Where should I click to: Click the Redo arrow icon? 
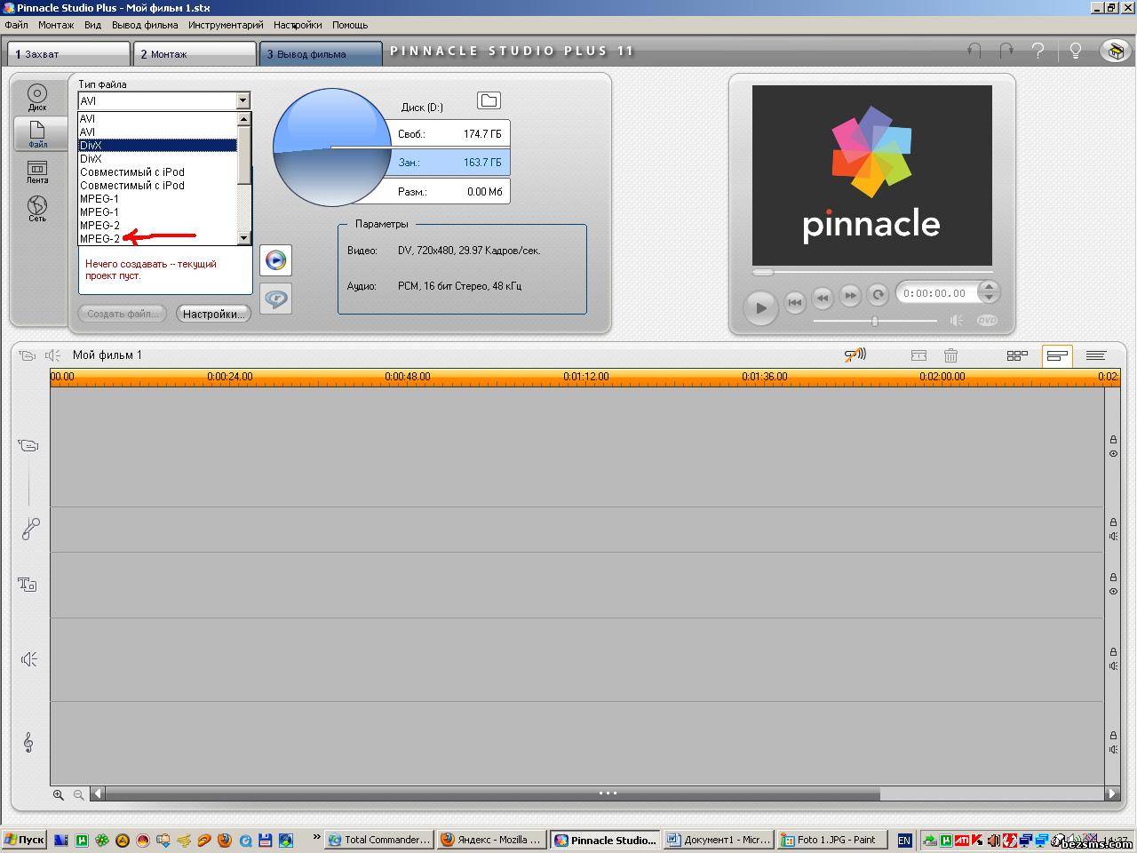1006,51
